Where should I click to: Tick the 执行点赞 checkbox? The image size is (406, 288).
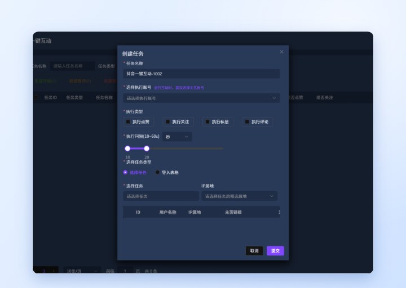pos(128,121)
